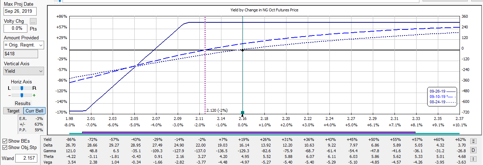483x165 pixels.
Task: Select the 09-10-19 legend entry
Action: pos(442,97)
